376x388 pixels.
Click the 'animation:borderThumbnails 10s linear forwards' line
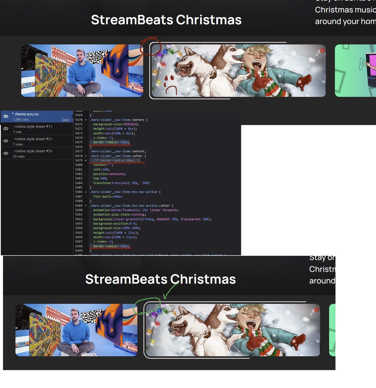click(x=136, y=210)
